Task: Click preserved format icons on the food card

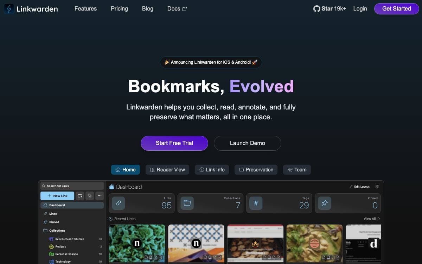Action: [331, 258]
